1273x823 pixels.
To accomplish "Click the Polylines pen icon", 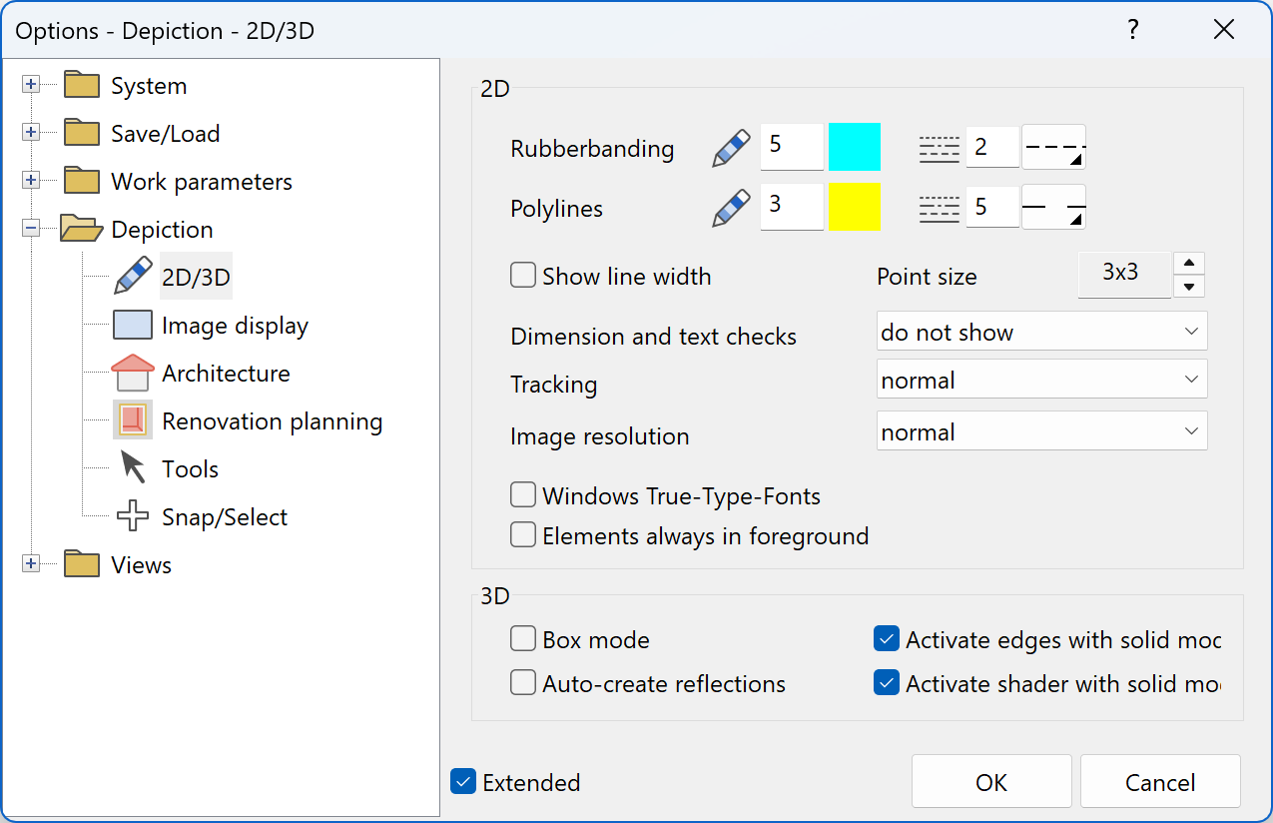I will tap(730, 207).
